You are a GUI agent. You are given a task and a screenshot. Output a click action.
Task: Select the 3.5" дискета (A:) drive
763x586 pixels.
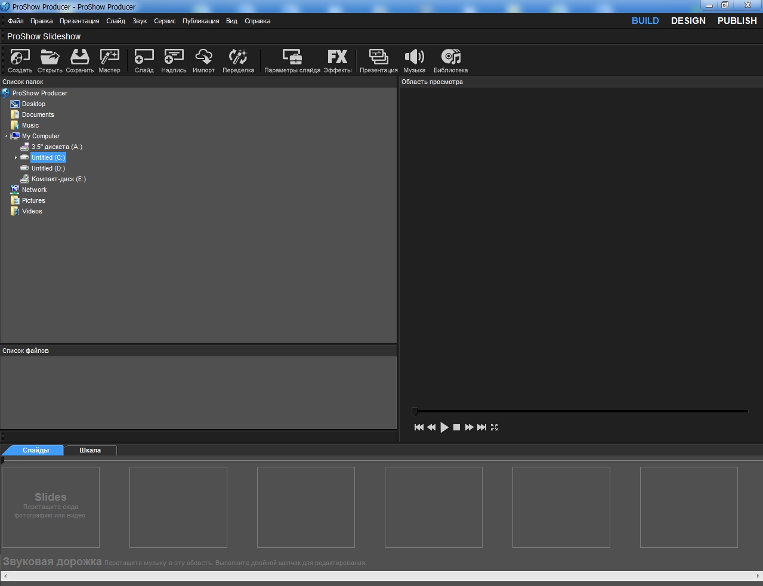57,147
